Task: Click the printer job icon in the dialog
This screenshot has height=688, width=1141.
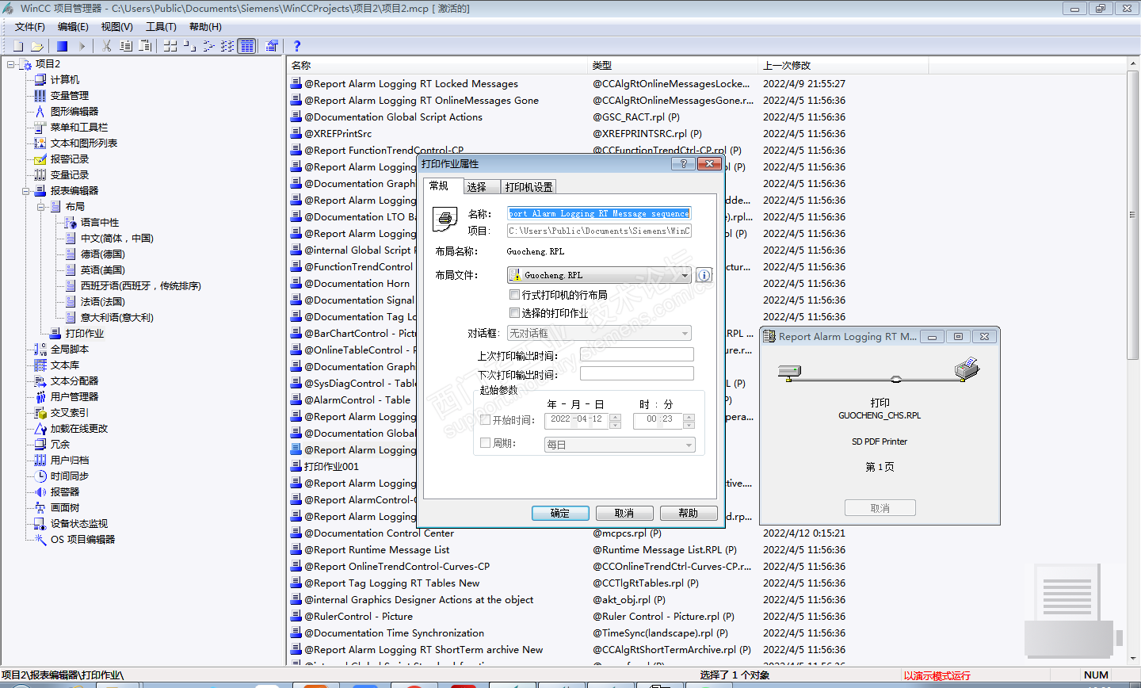Action: pyautogui.click(x=445, y=219)
